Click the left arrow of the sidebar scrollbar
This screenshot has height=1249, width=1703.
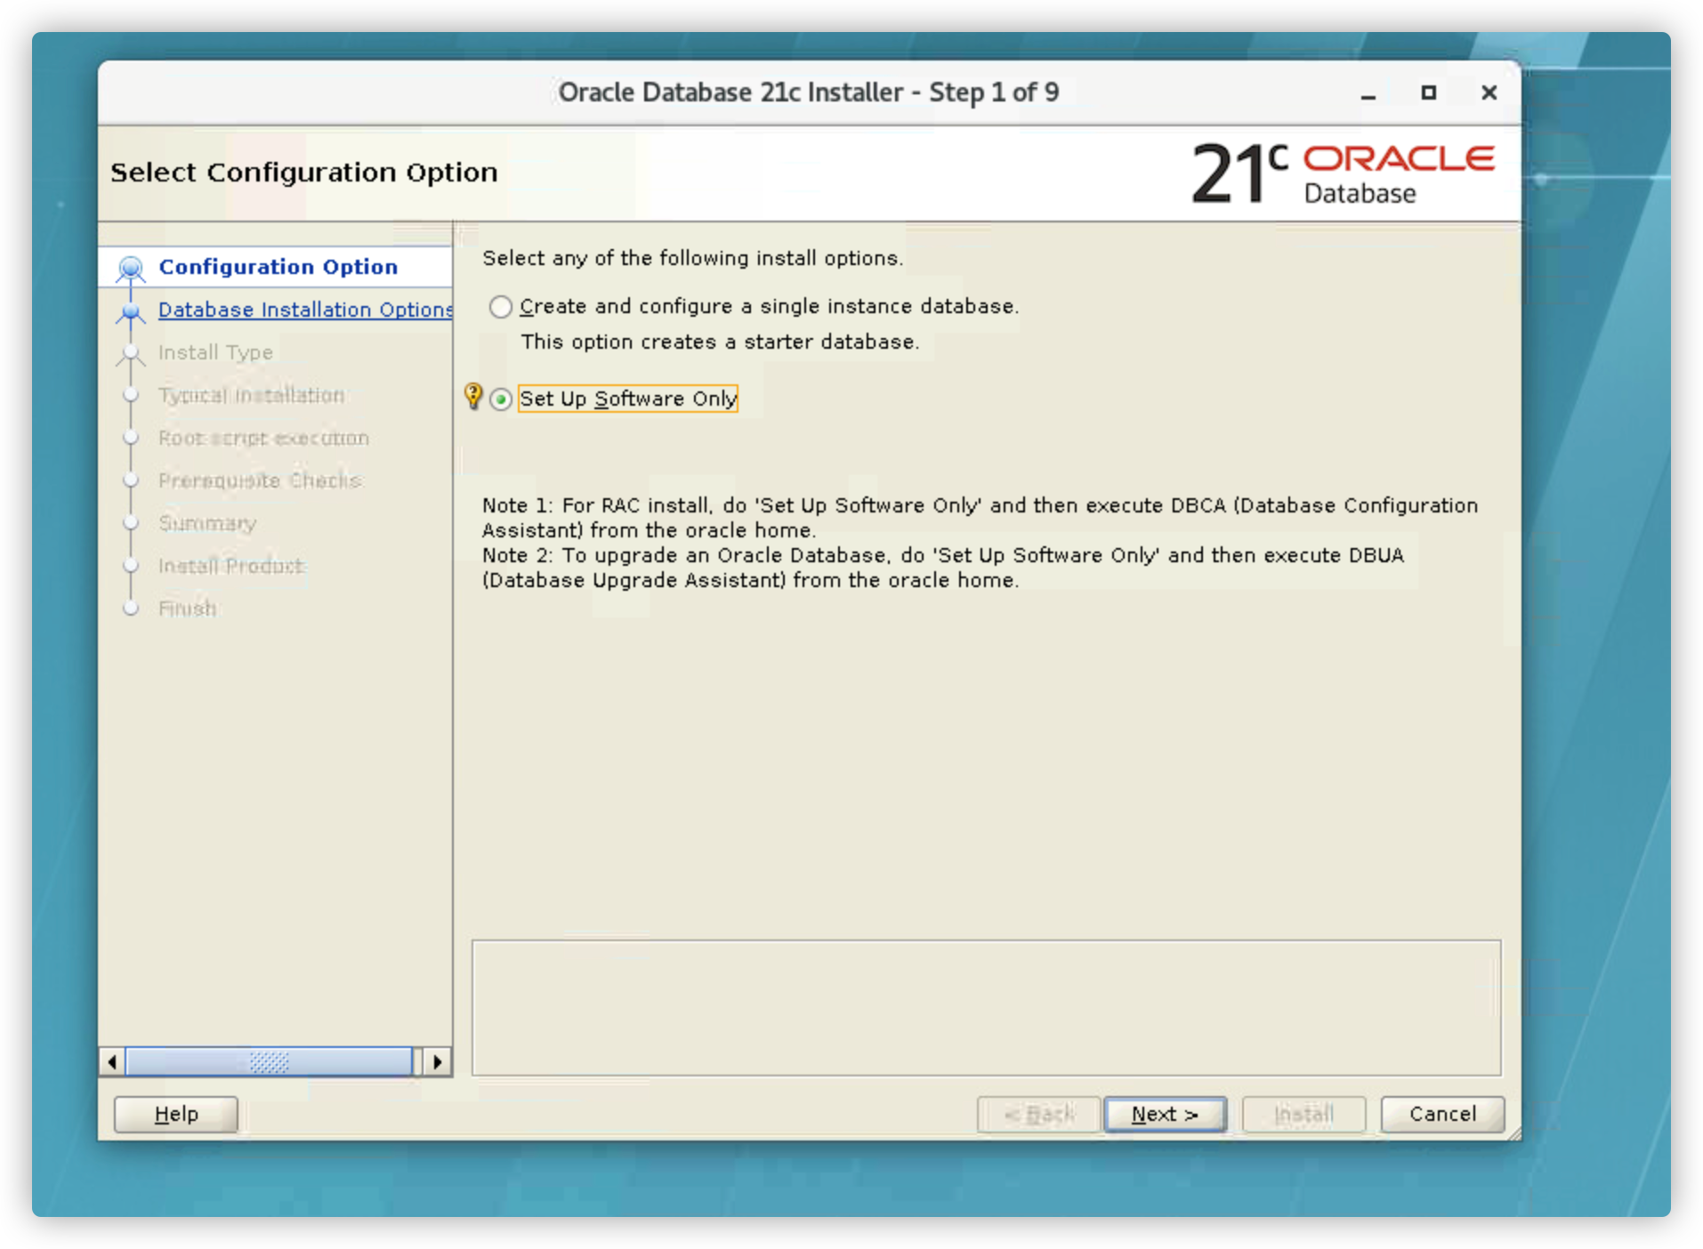[x=111, y=1062]
